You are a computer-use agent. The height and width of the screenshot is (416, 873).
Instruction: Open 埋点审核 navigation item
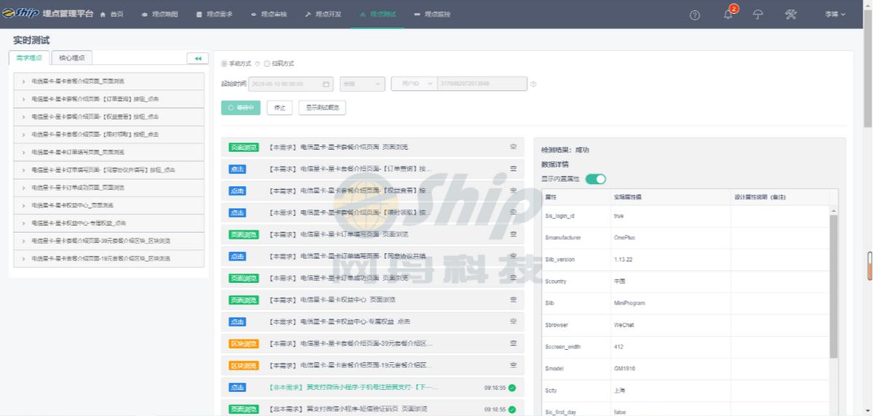click(269, 15)
